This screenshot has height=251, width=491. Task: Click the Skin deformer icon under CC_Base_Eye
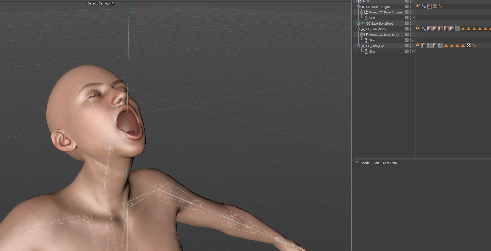(366, 51)
